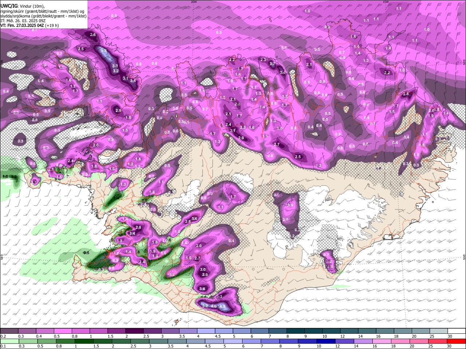
Task: Click the 'UWC/IG: Vindur (10m)' title line
Action: [22, 6]
